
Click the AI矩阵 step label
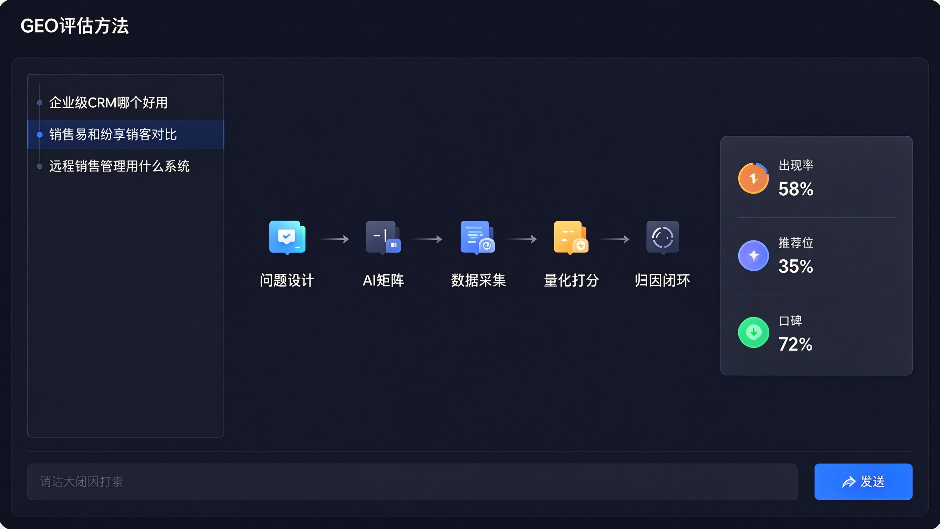[x=383, y=280]
